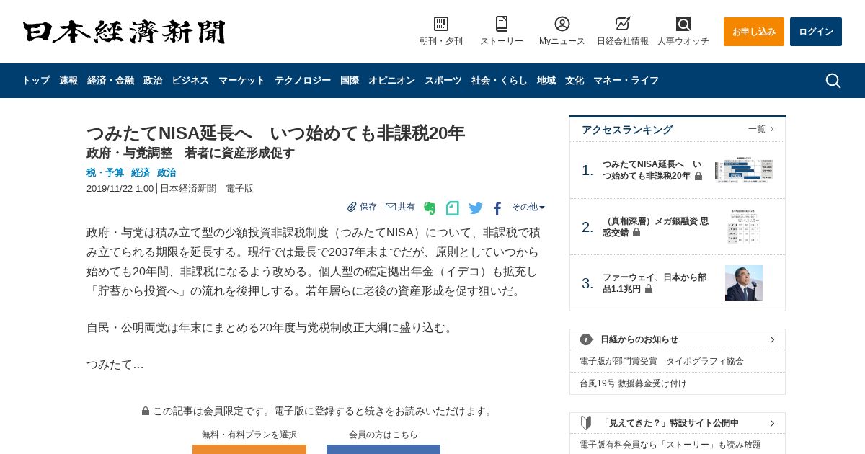Share the article on Facebook
Image resolution: width=865 pixels, height=454 pixels.
tap(497, 209)
